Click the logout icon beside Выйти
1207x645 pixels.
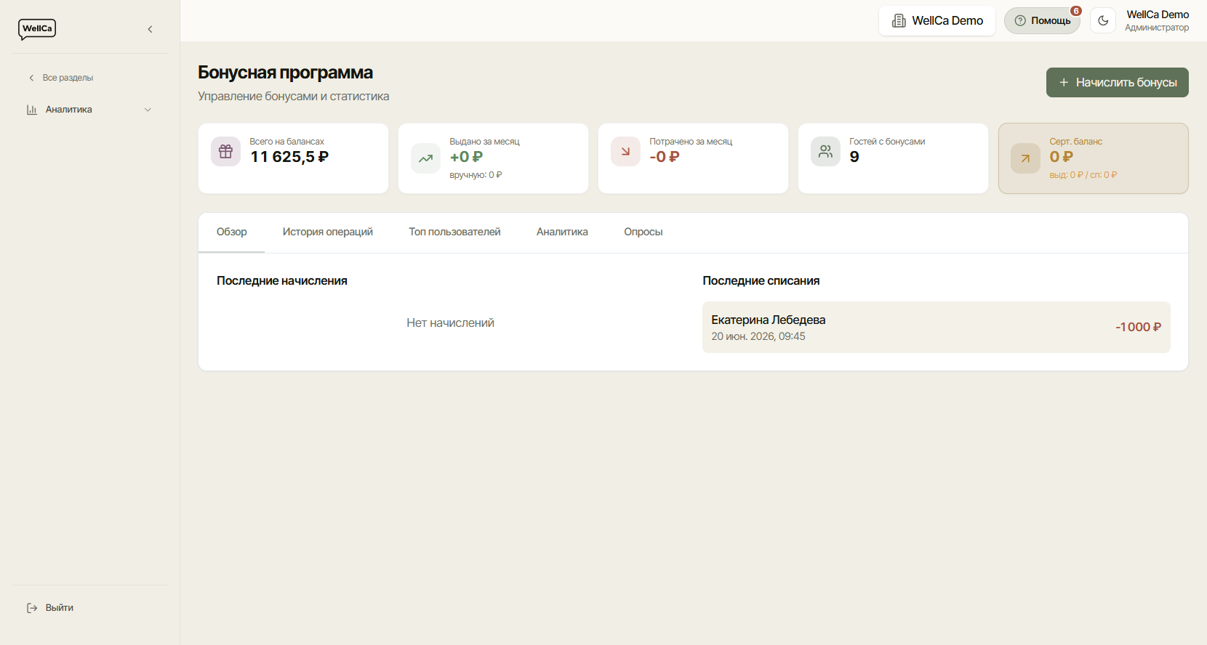32,608
